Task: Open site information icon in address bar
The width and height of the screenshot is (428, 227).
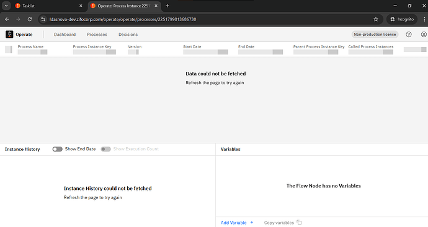Action: tap(43, 19)
